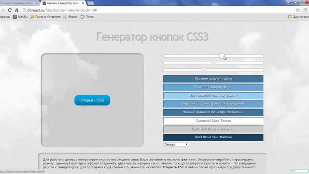Open the Почта bookmark
The image size is (309, 174).
(87, 17)
